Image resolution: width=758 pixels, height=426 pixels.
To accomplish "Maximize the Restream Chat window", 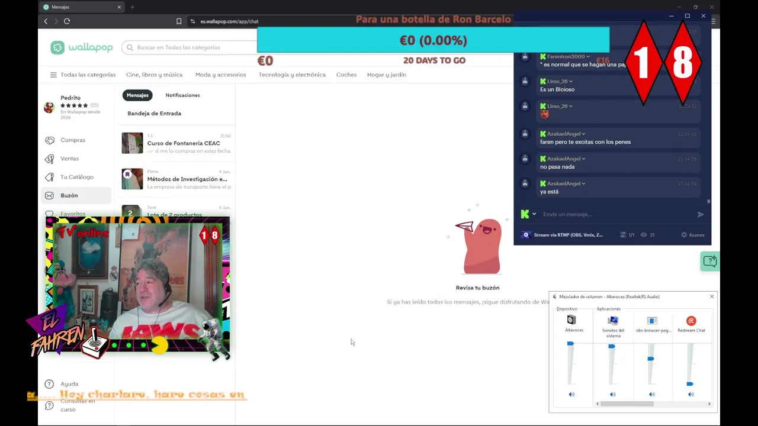I will click(x=687, y=16).
